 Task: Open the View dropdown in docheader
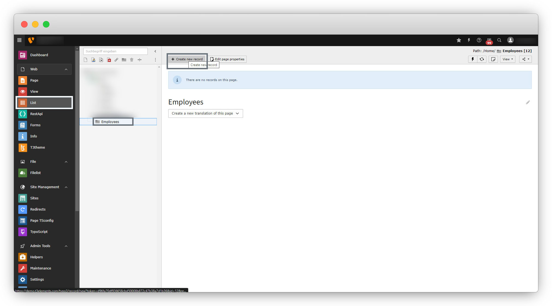(x=507, y=59)
